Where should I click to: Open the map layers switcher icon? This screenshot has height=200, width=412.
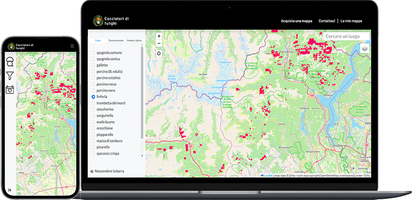[x=365, y=49]
